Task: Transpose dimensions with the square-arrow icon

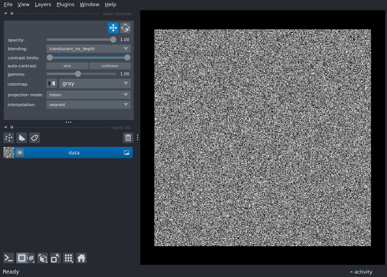Action: click(x=55, y=258)
